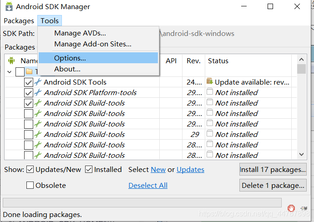314x222 pixels.
Task: Click the Rev. column header
Action: click(194, 61)
